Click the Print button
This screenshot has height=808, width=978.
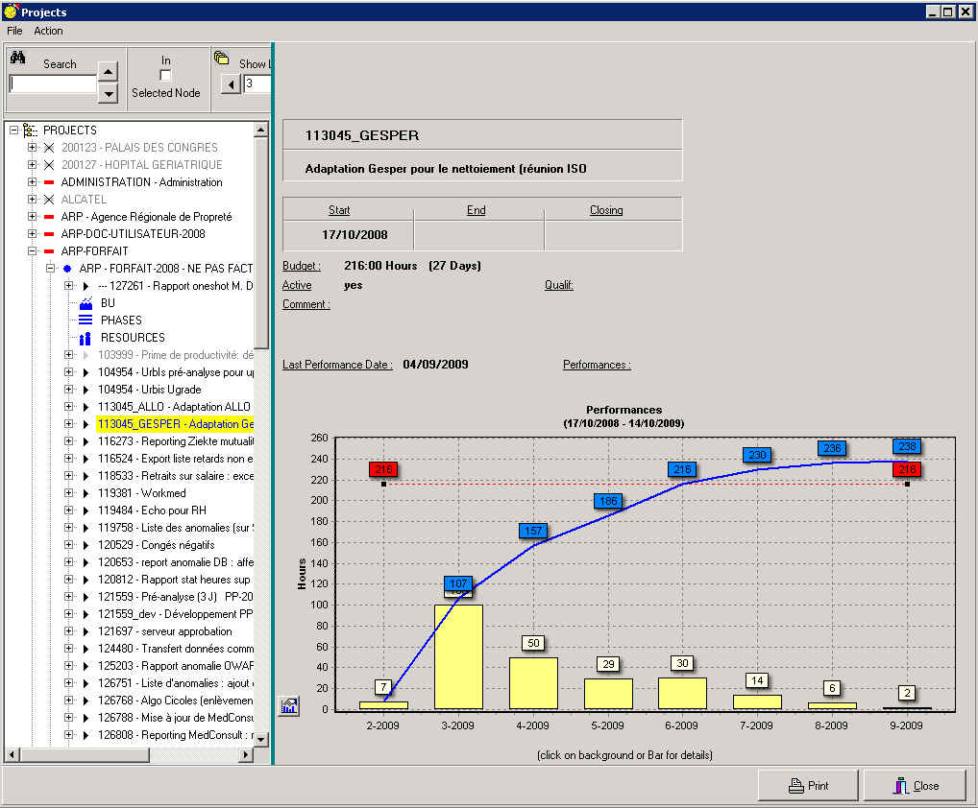pos(807,785)
